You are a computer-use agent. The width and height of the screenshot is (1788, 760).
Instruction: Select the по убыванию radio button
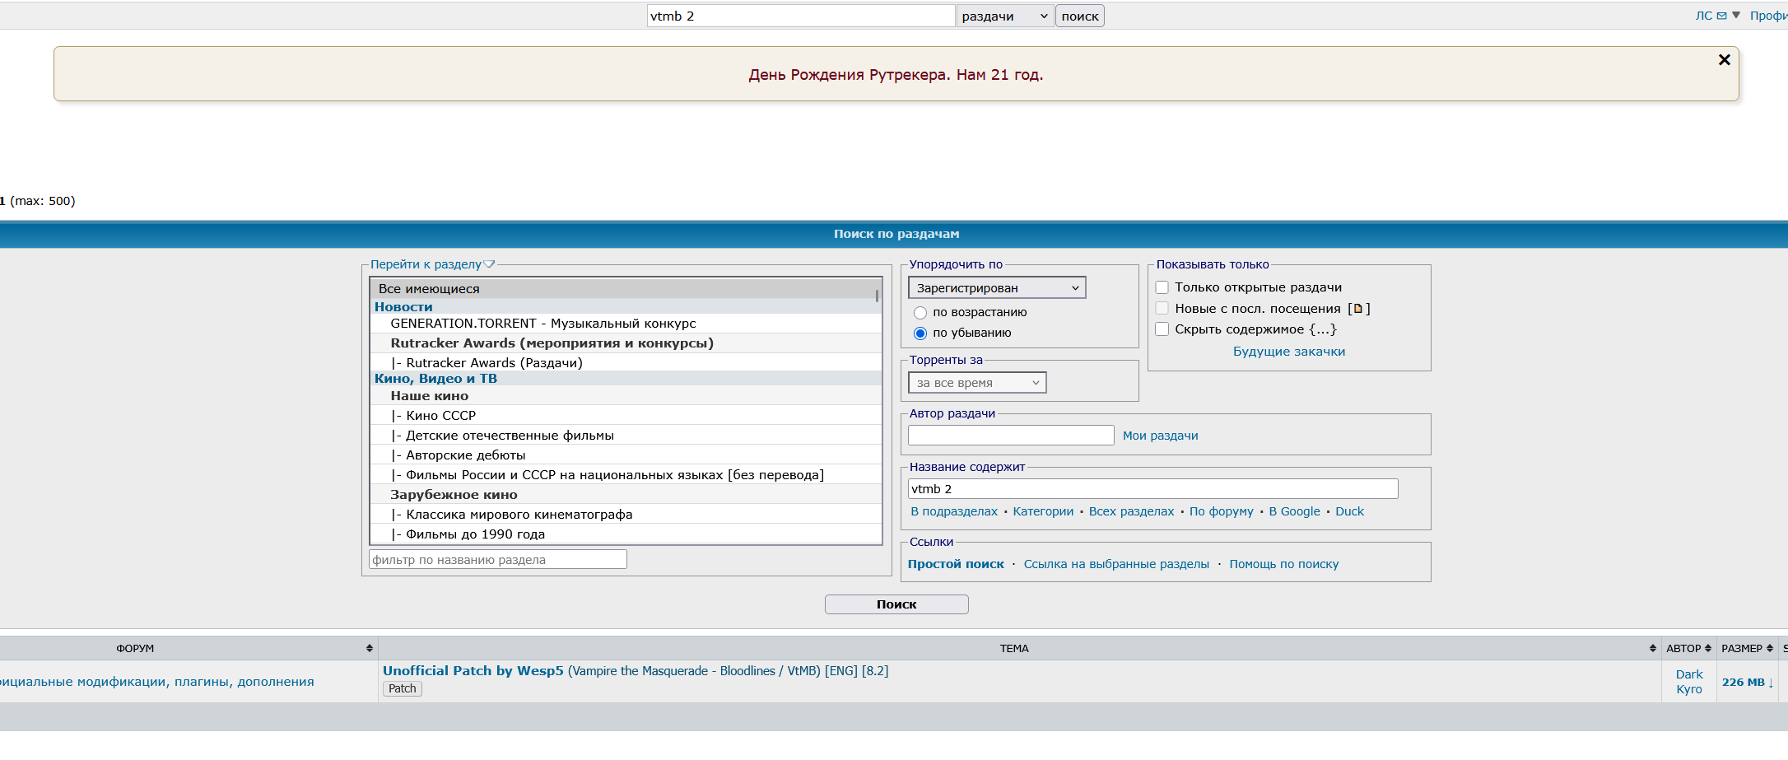coord(920,333)
